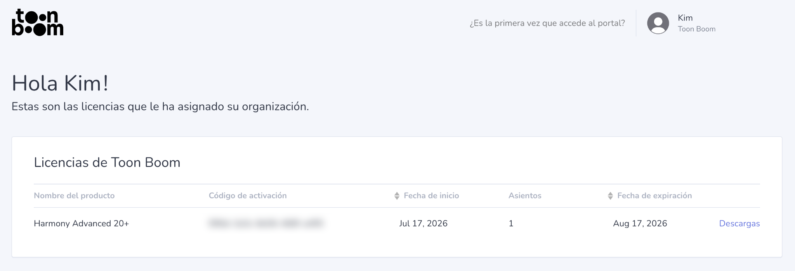Open the first-time portal help link
This screenshot has height=271, width=795.
(547, 23)
